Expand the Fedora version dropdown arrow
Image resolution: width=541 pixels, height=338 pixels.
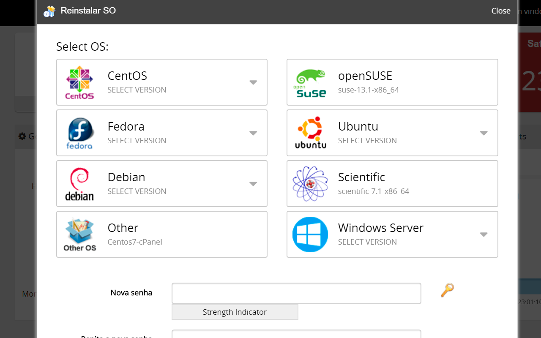253,133
